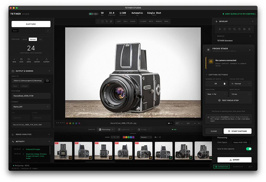The width and height of the screenshot is (266, 182).
Task: Collapse the Output & Naming section
Action: click(49, 71)
